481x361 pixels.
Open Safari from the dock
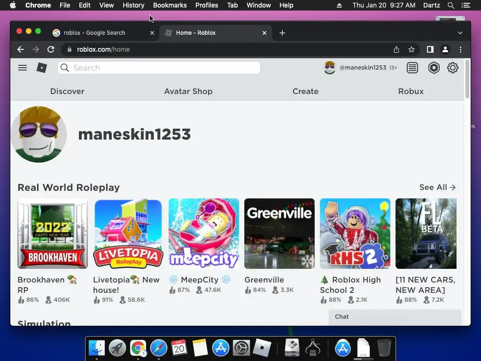(x=159, y=348)
